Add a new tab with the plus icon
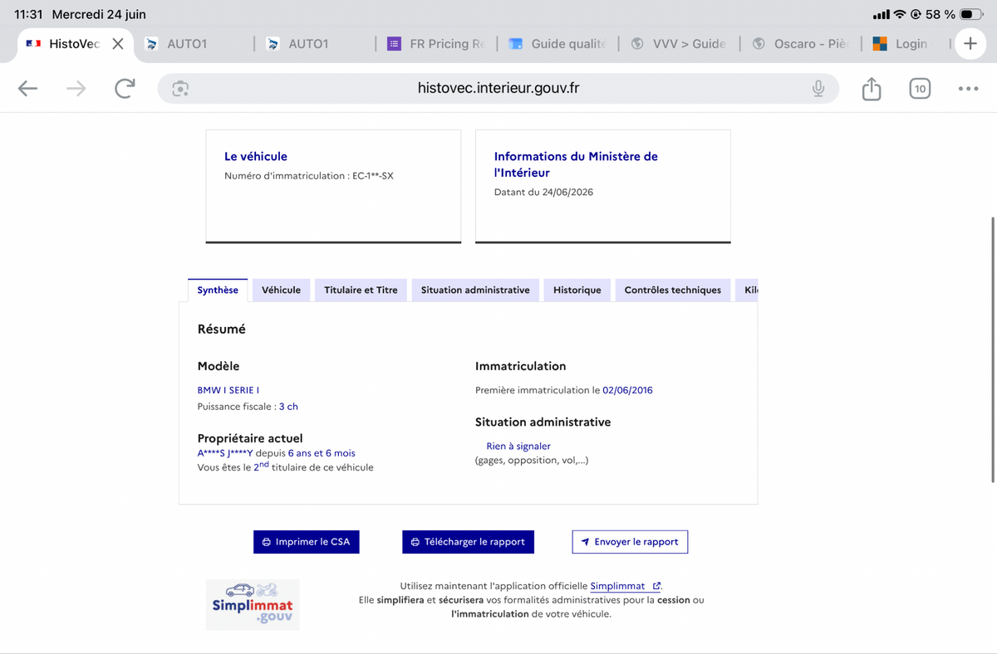The width and height of the screenshot is (997, 654). click(970, 43)
